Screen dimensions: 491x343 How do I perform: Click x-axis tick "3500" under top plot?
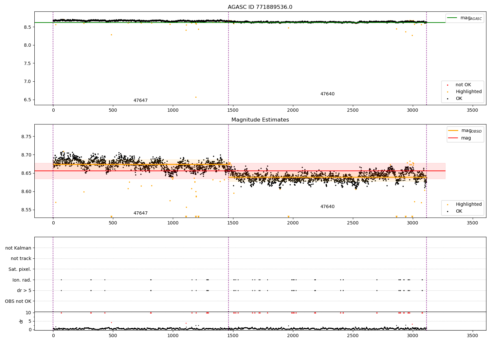(472, 110)
